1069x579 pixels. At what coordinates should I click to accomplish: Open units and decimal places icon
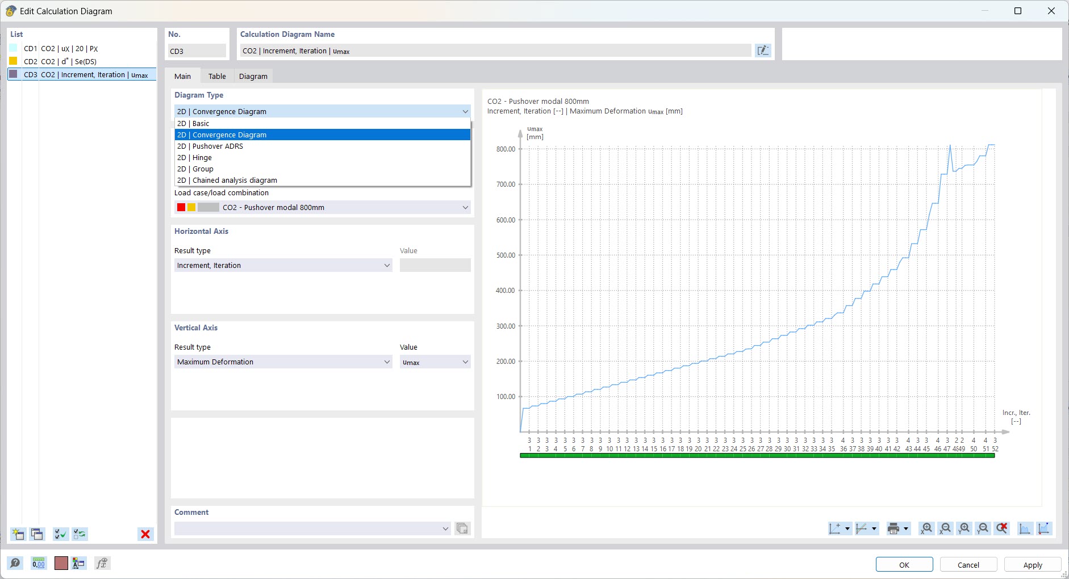tap(39, 563)
